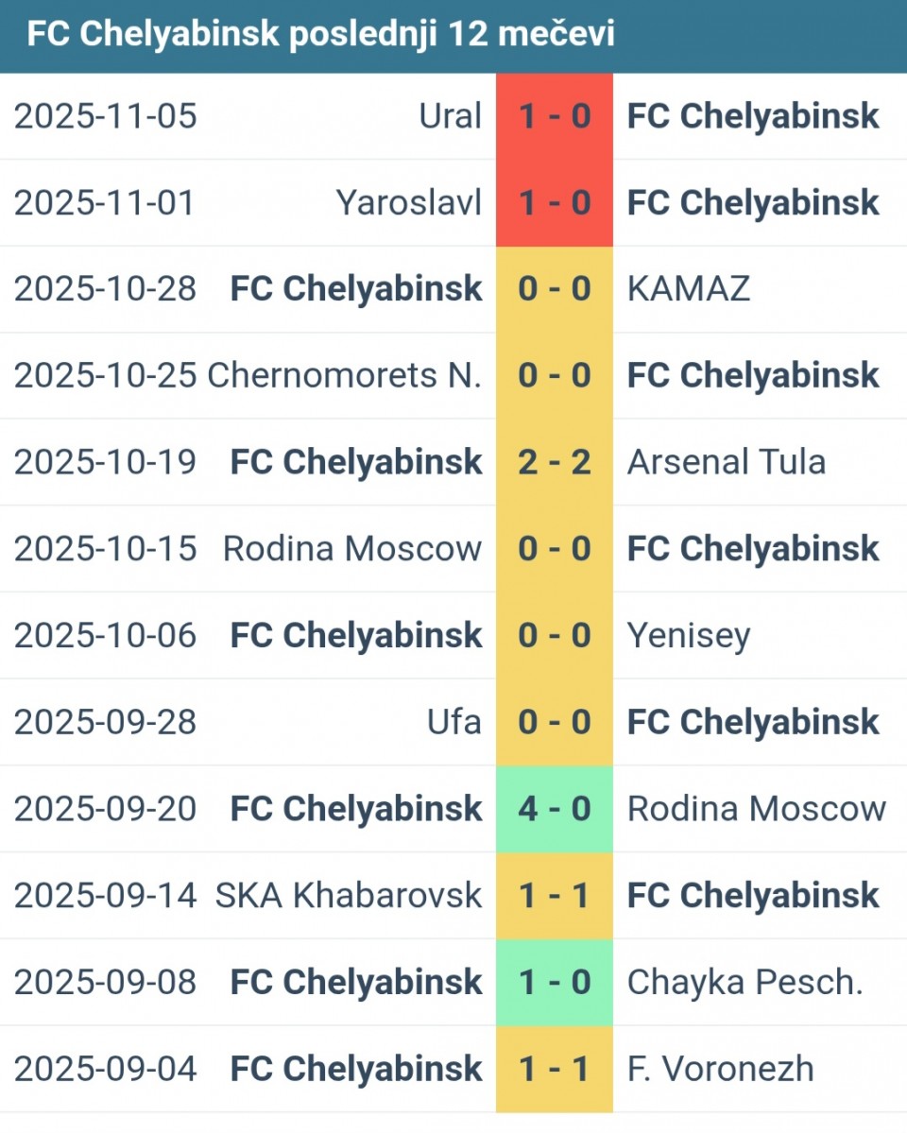Click the Ural team name
The width and height of the screenshot is (907, 1133).
450,116
